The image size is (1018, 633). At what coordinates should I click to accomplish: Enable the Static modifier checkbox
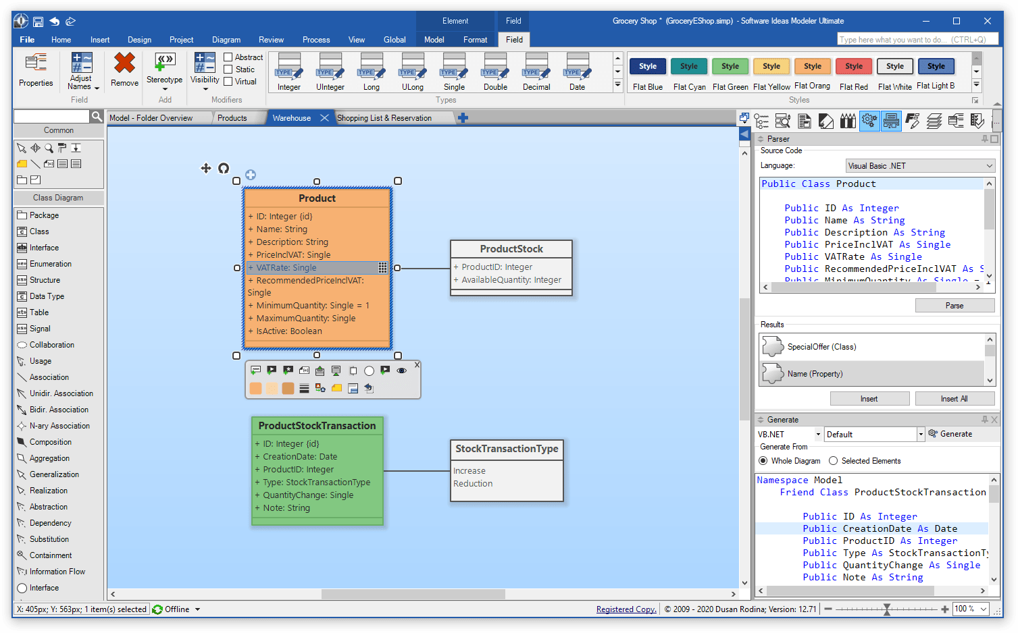228,70
